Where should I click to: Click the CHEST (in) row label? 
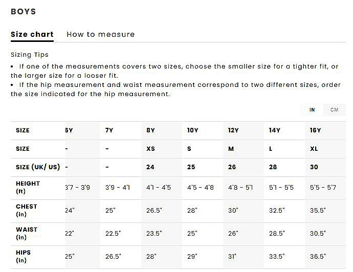[27, 210]
